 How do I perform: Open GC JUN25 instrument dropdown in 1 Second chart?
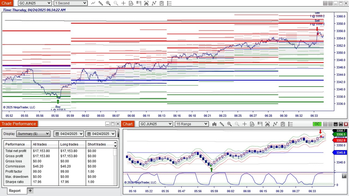coord(35,3)
